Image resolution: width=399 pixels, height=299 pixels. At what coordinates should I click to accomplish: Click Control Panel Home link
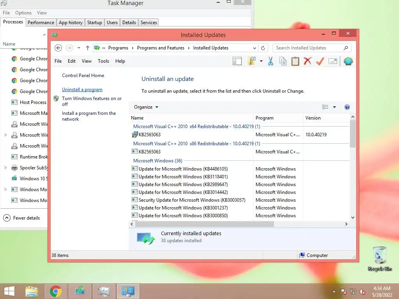83,76
